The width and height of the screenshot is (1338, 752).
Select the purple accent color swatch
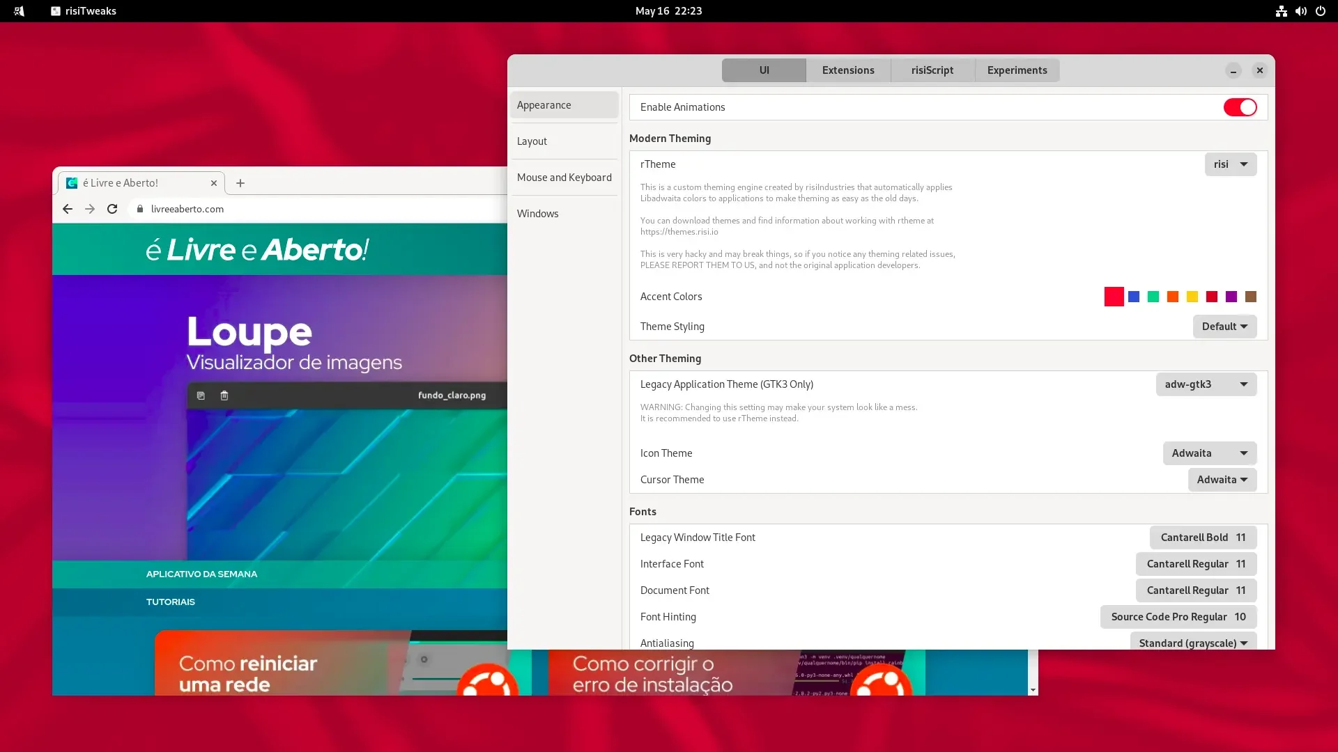[x=1231, y=297]
